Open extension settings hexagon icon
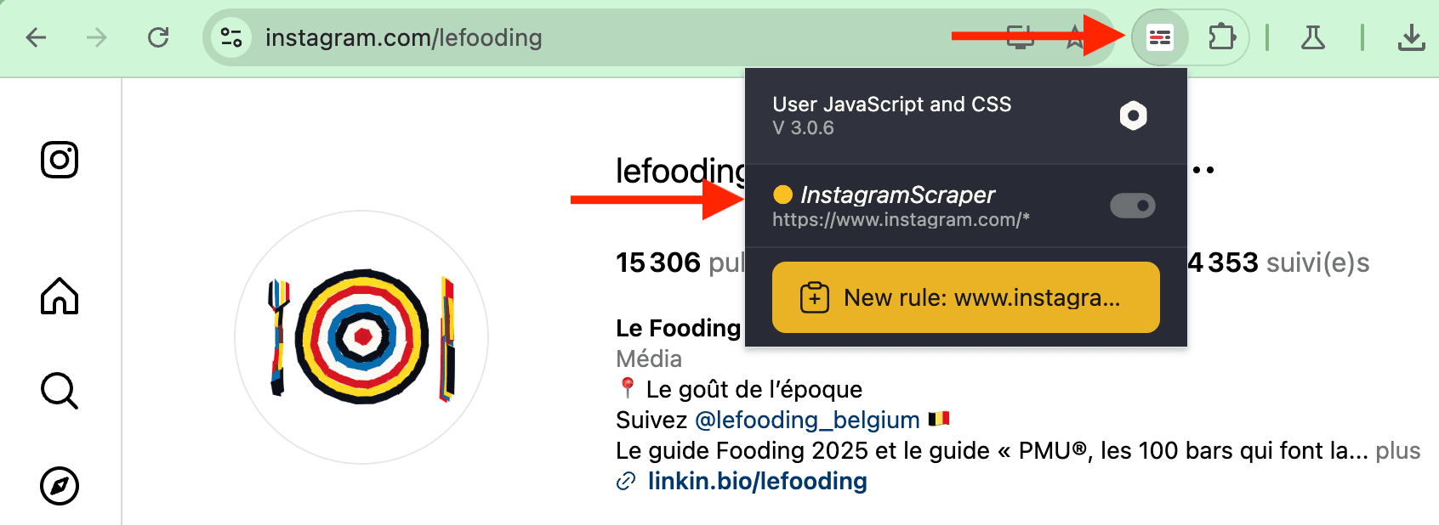Viewport: 1439px width, 525px height. pyautogui.click(x=1133, y=116)
